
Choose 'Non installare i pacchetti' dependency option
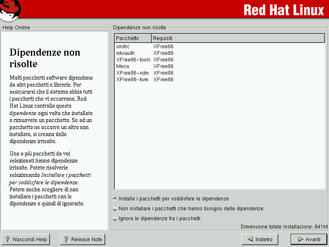[x=115, y=209]
